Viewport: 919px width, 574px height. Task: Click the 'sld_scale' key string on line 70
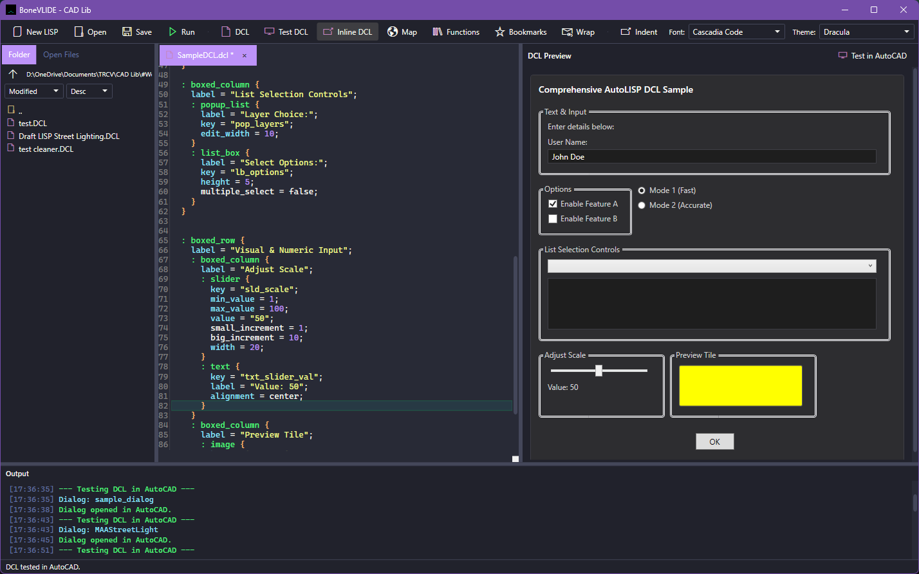tap(269, 289)
